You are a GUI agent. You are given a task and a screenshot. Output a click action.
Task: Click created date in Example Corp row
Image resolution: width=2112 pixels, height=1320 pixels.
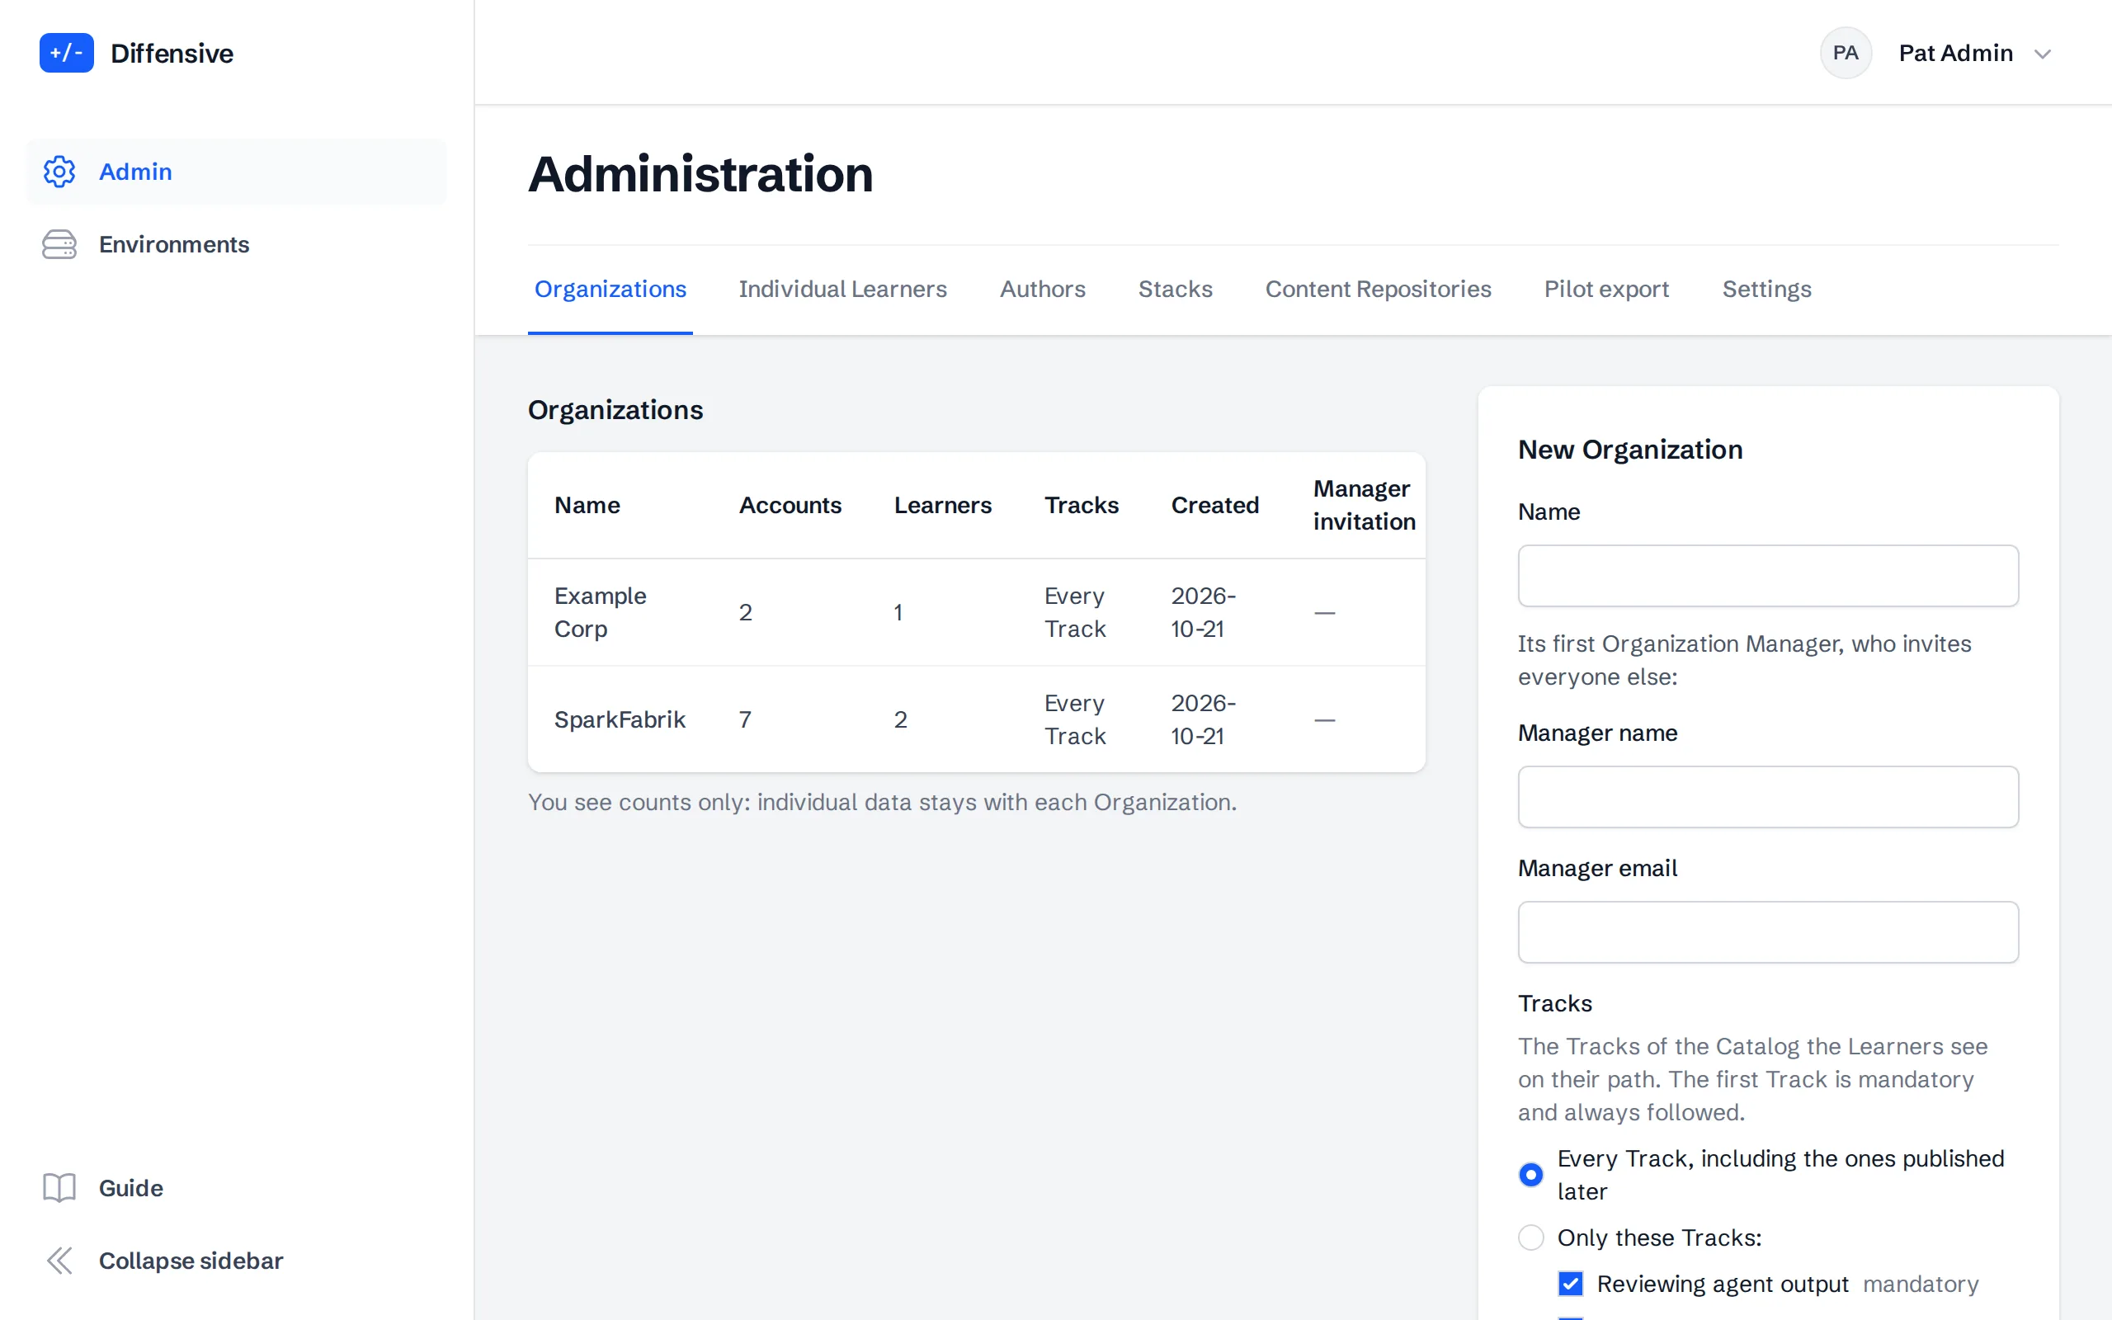(x=1204, y=612)
